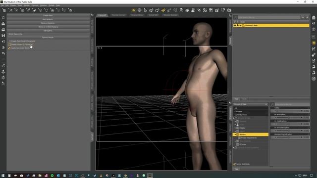Open the File menu

(x=2, y=5)
